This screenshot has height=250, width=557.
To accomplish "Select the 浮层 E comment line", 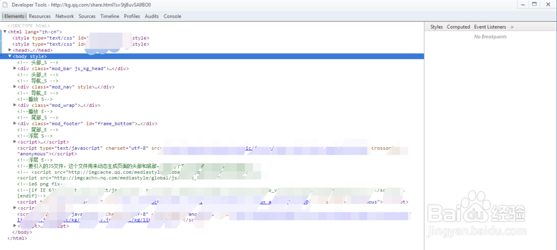I will click(35, 160).
